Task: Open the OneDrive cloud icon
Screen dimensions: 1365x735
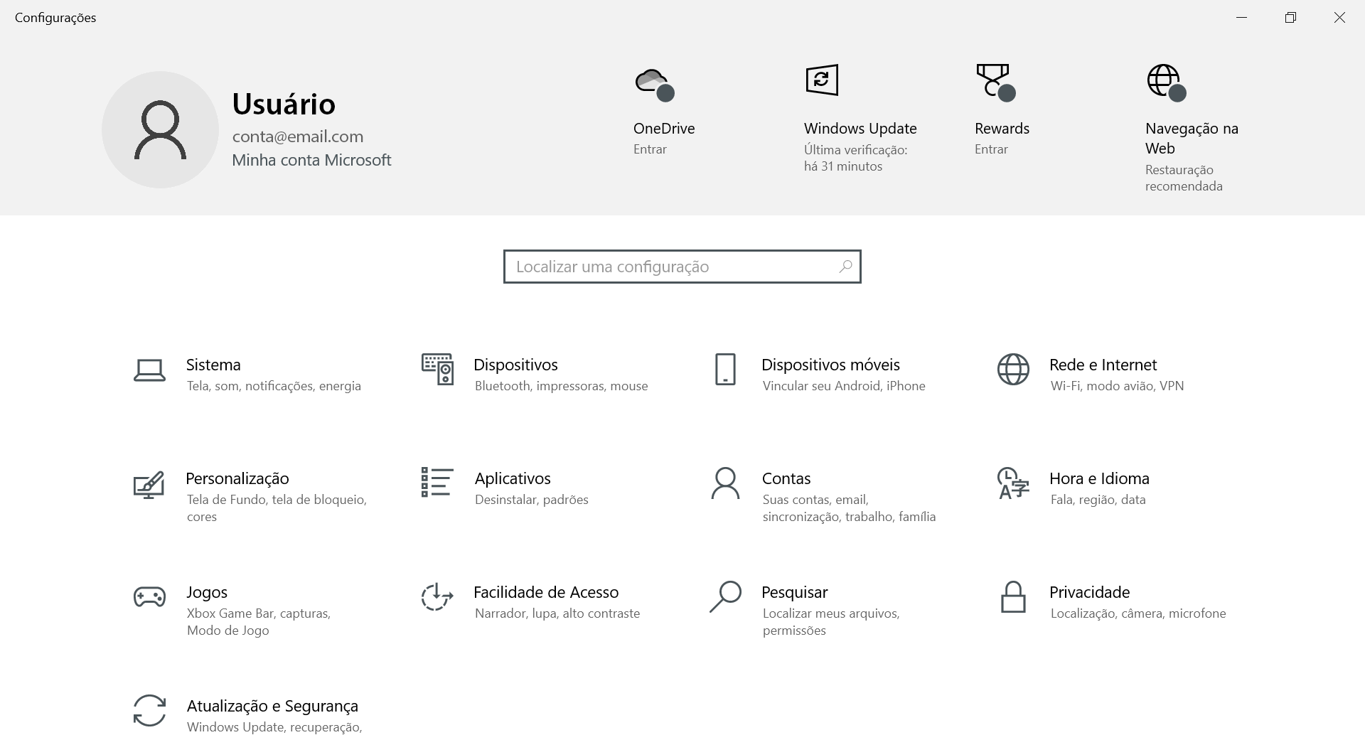Action: (x=654, y=84)
